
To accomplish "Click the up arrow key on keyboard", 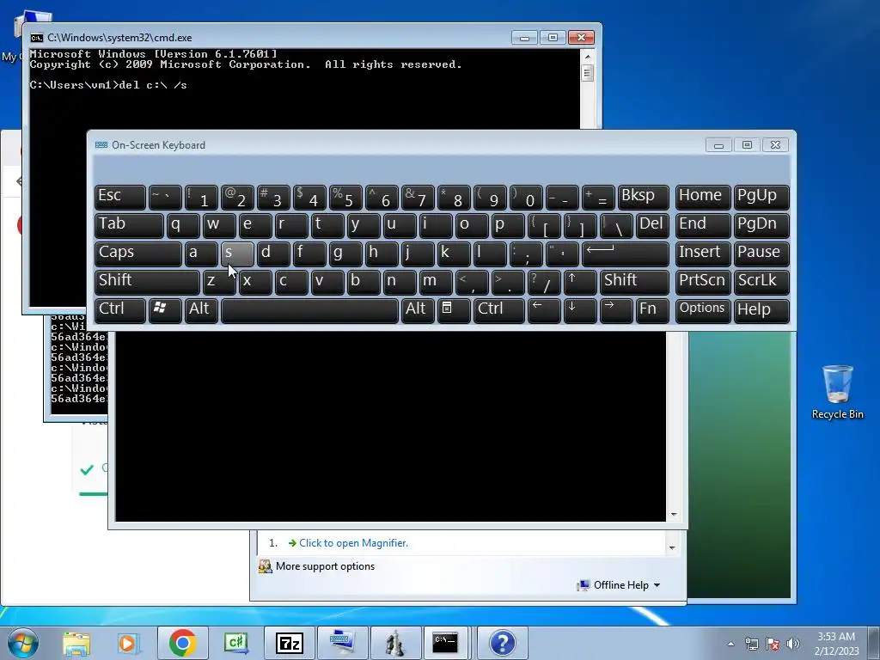I will 579,282.
